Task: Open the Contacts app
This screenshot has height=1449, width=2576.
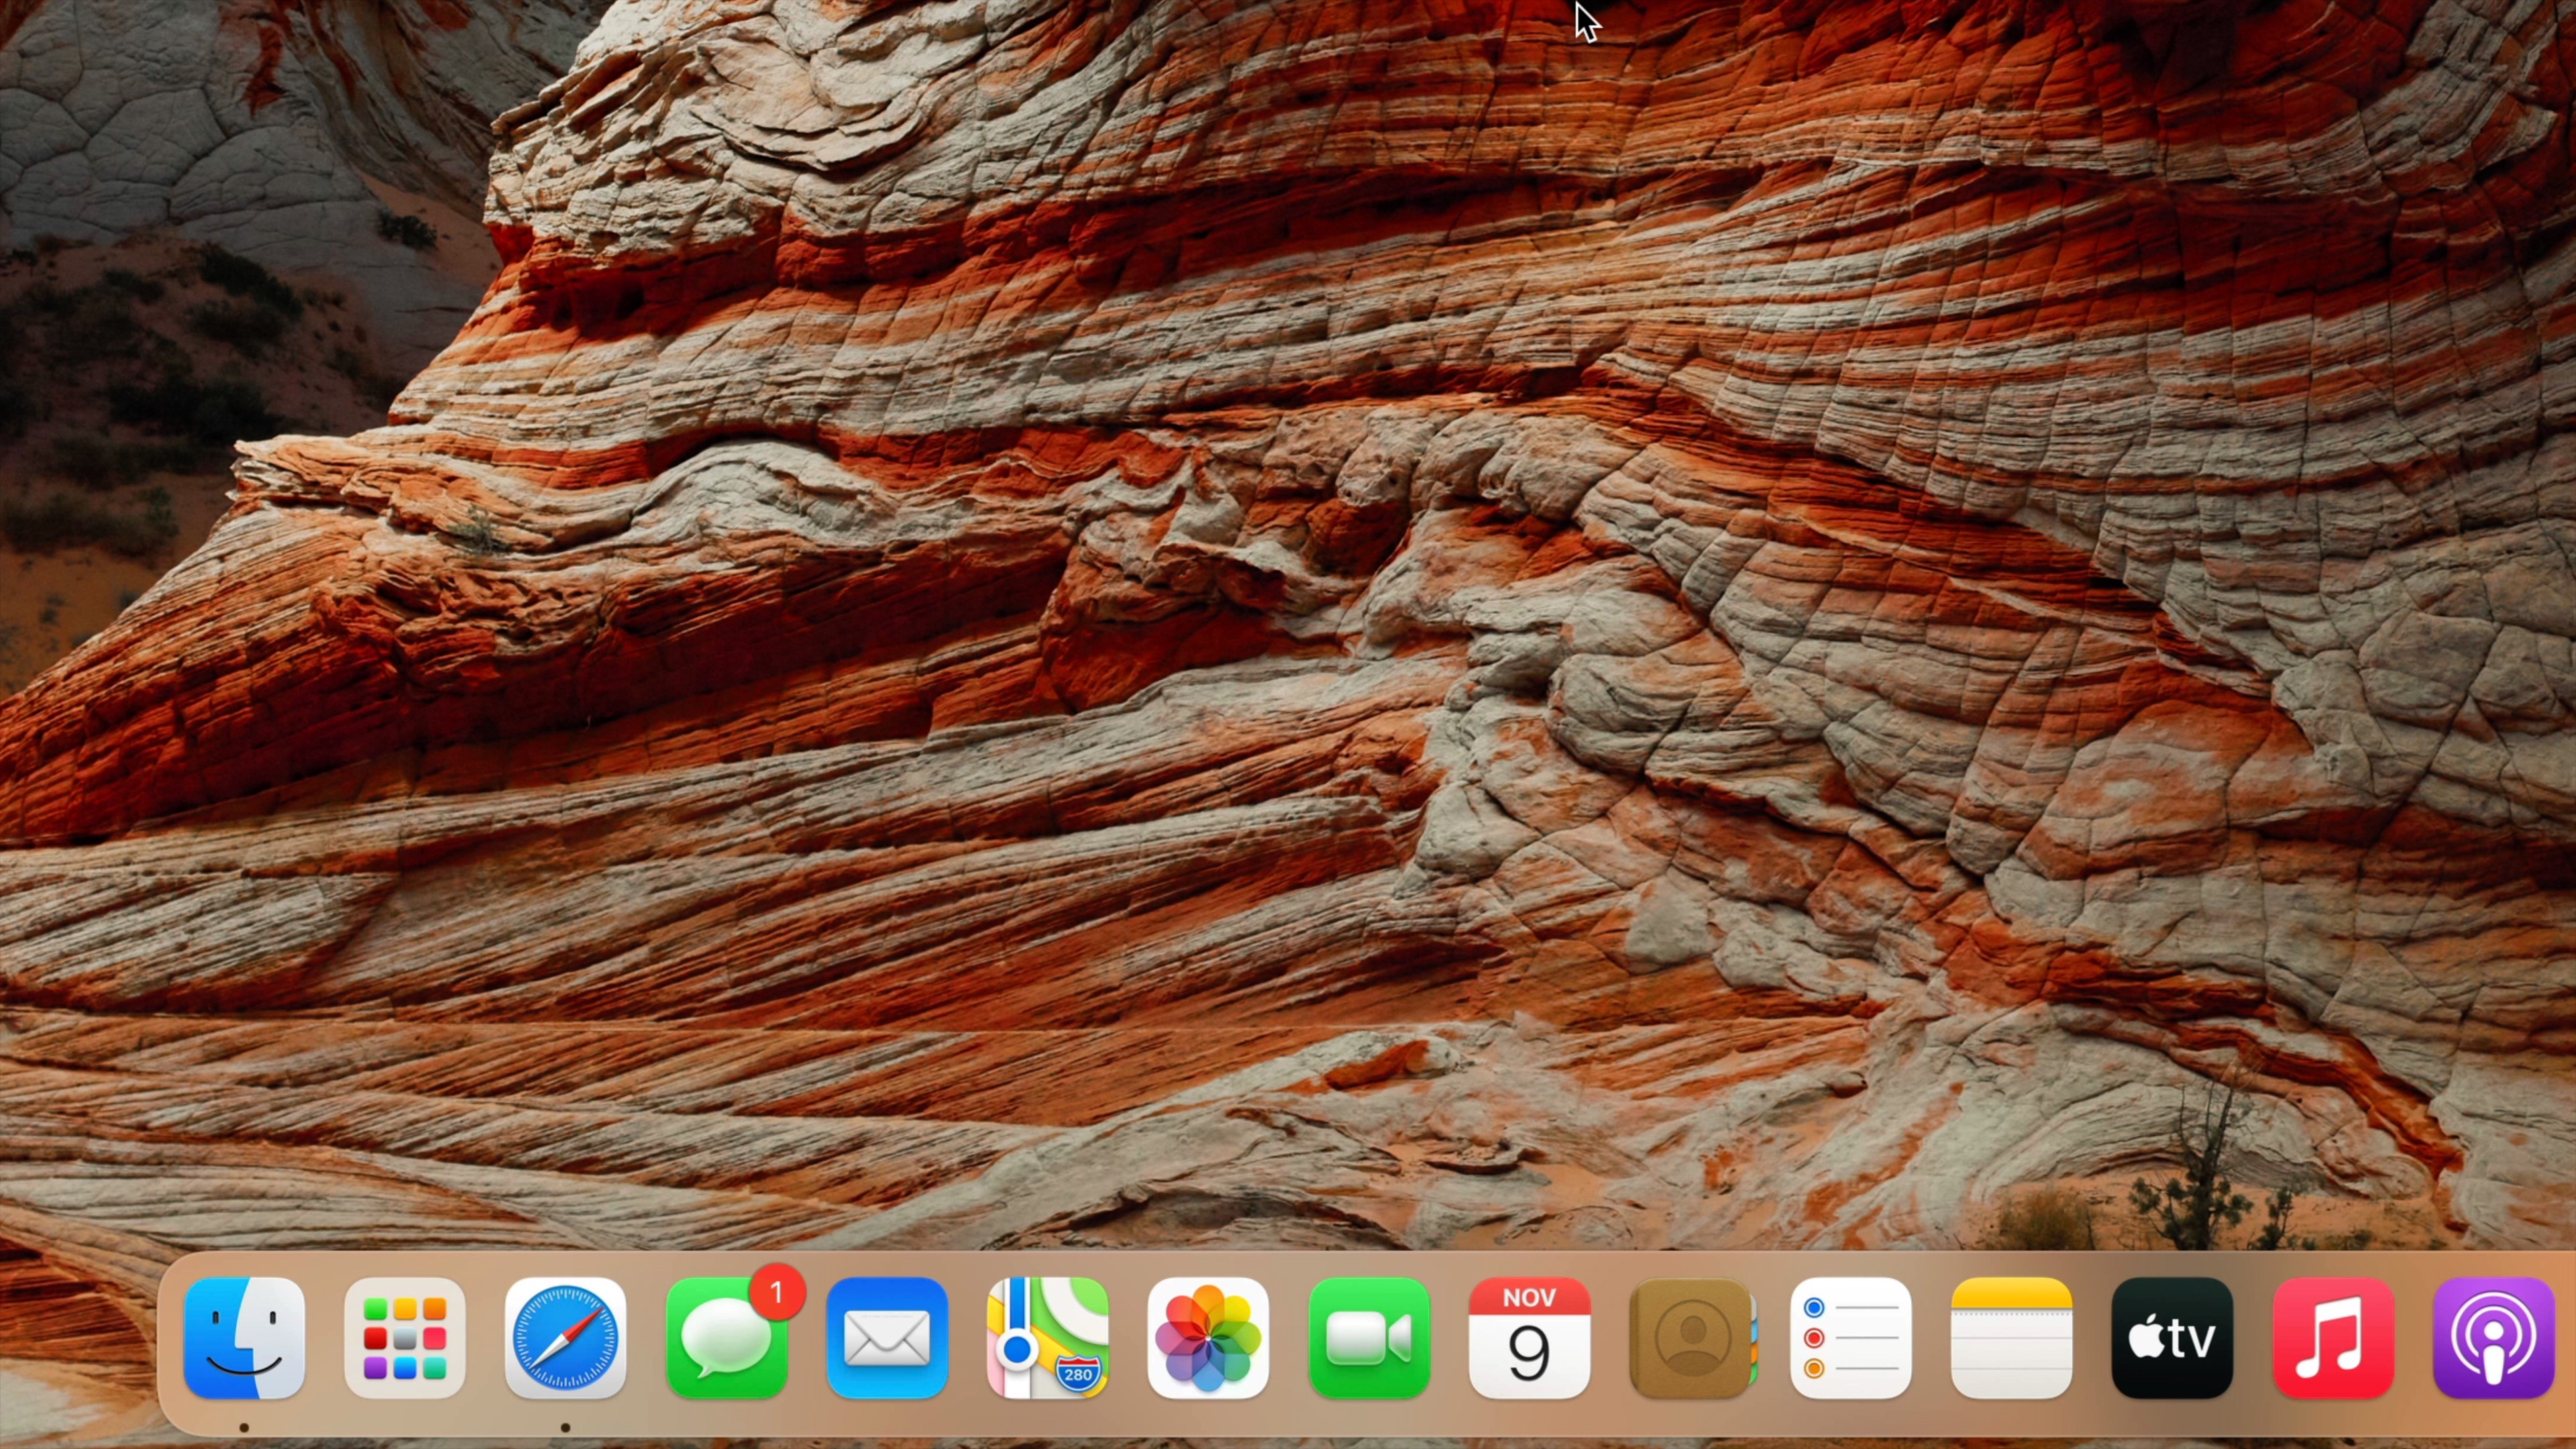Action: click(x=1690, y=1337)
